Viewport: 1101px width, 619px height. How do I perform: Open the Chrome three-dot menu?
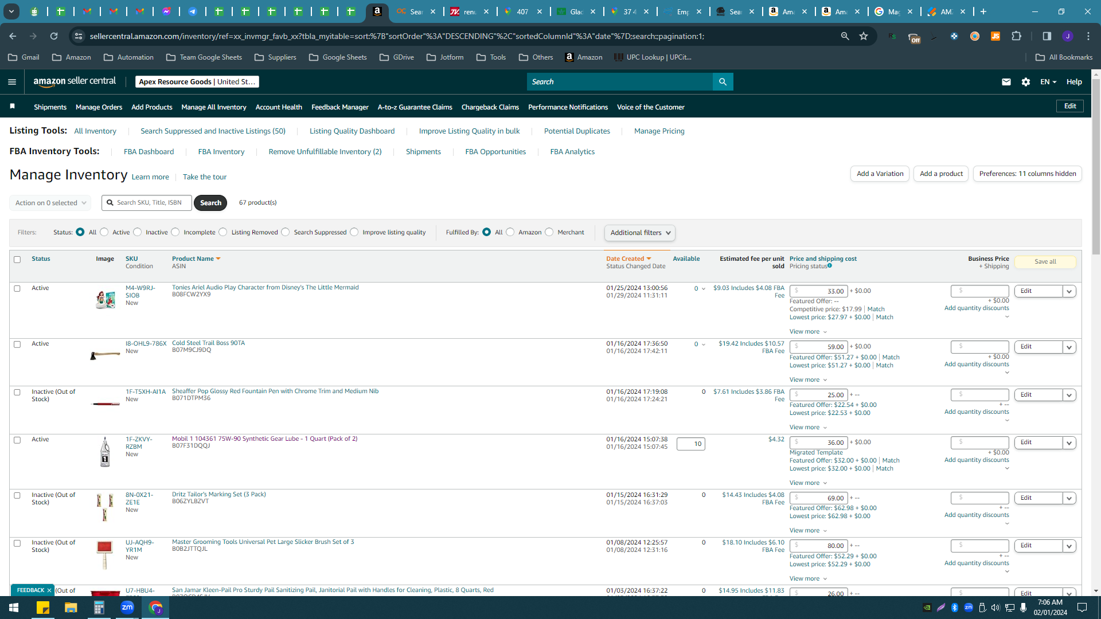coord(1088,36)
